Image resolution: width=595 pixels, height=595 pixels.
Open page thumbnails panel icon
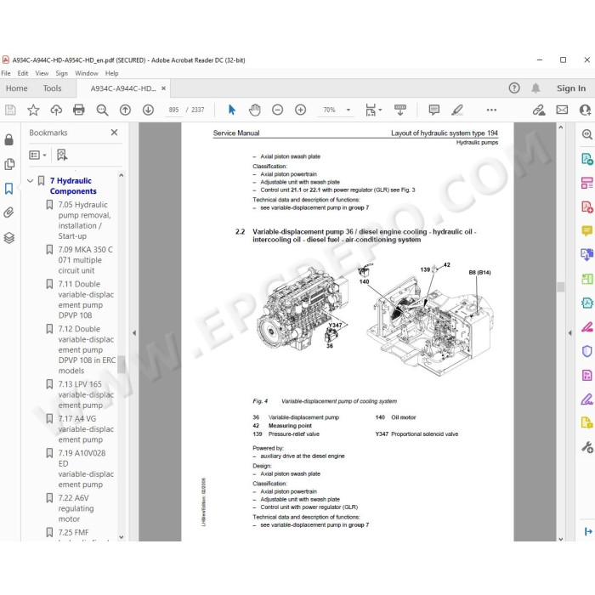(9, 164)
